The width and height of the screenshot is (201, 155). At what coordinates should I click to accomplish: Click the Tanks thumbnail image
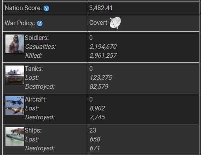[x=15, y=75]
